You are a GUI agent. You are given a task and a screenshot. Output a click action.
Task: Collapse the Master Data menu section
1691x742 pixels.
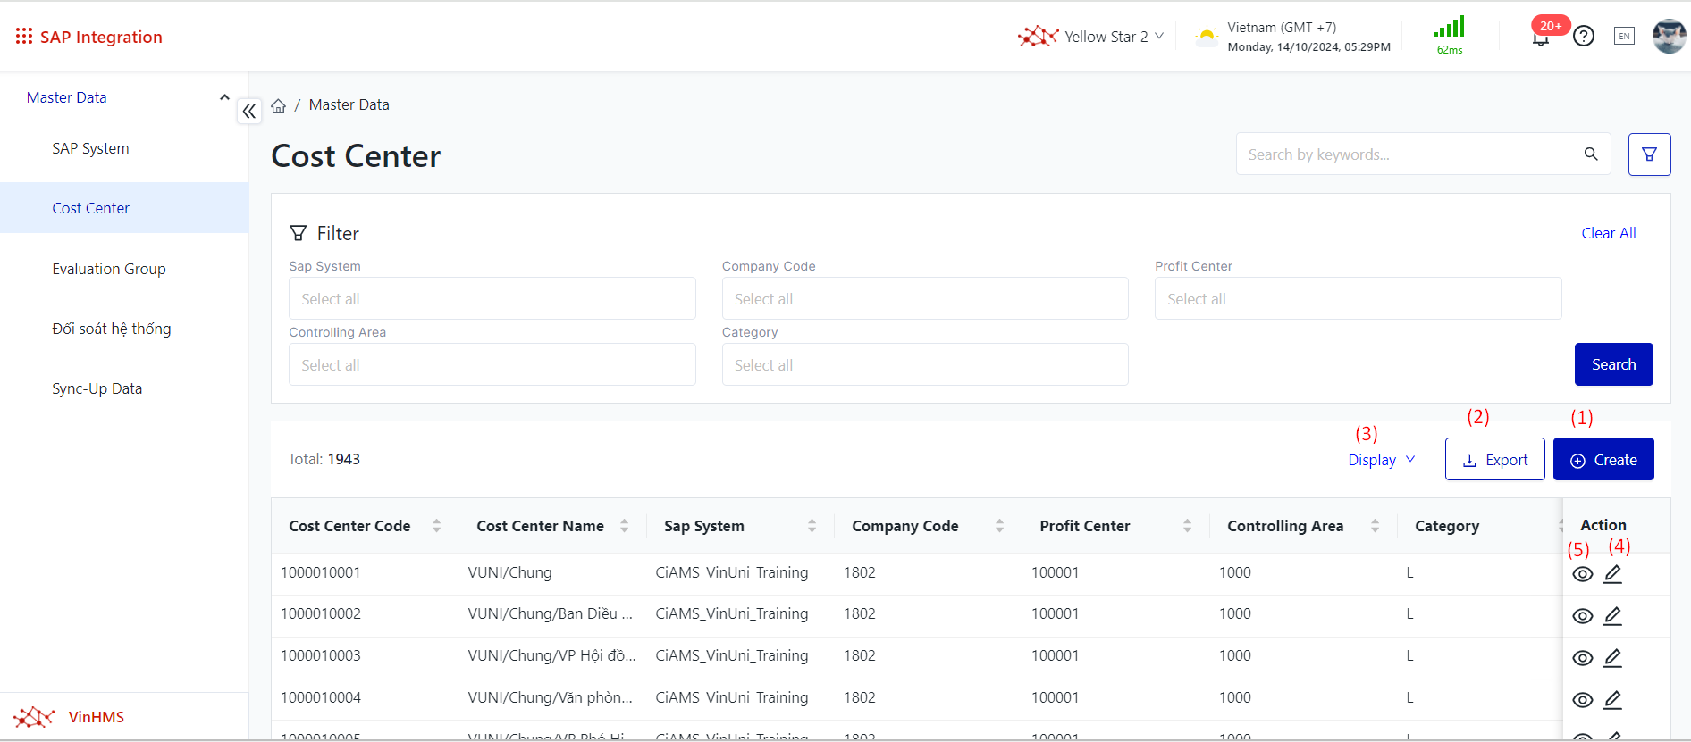[224, 97]
